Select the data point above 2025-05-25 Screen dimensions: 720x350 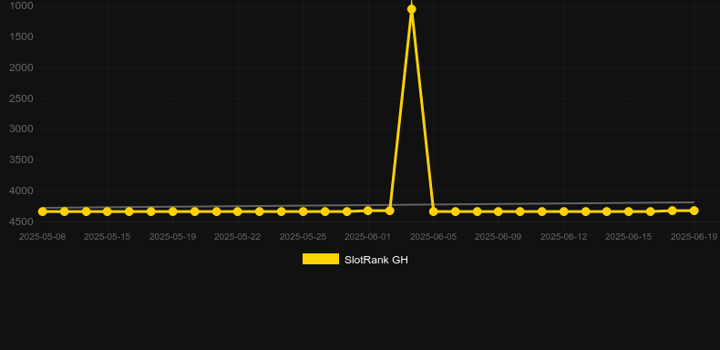click(x=303, y=211)
